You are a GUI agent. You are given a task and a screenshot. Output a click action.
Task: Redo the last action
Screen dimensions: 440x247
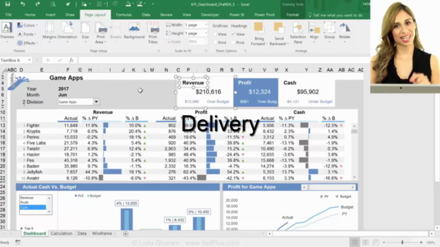38,4
